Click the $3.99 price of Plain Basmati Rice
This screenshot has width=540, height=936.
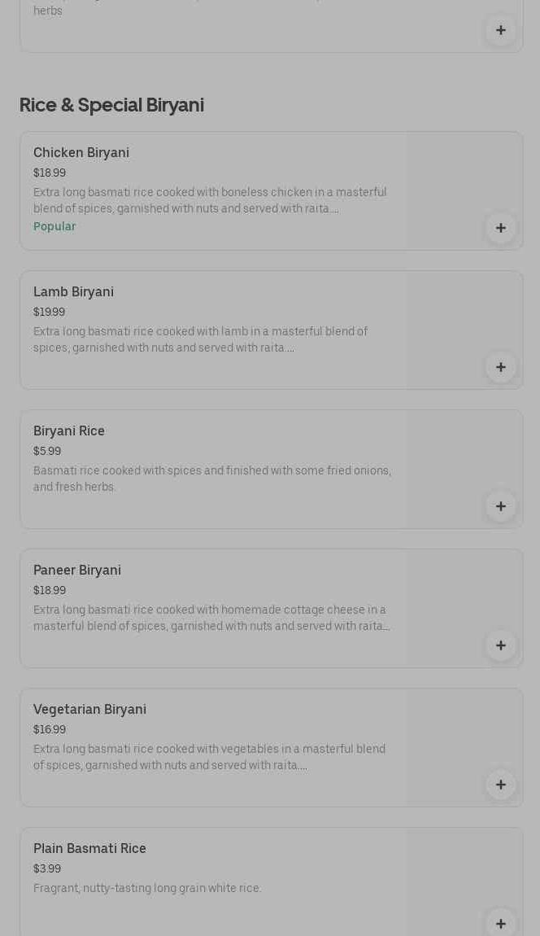(47, 869)
